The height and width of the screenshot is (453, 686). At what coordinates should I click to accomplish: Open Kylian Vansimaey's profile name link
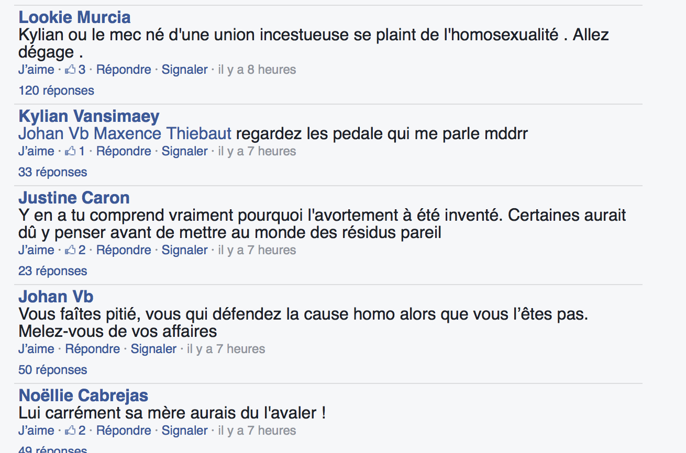pyautogui.click(x=89, y=116)
